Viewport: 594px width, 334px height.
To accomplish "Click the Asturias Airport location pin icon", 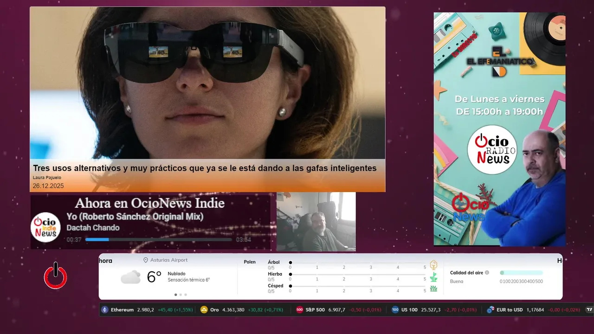I will (146, 260).
